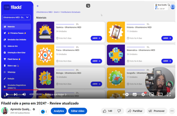Viewport: 177px width, 116px height.
Task: Click the Baixe o app phone icon
Action: (x=5, y=66)
